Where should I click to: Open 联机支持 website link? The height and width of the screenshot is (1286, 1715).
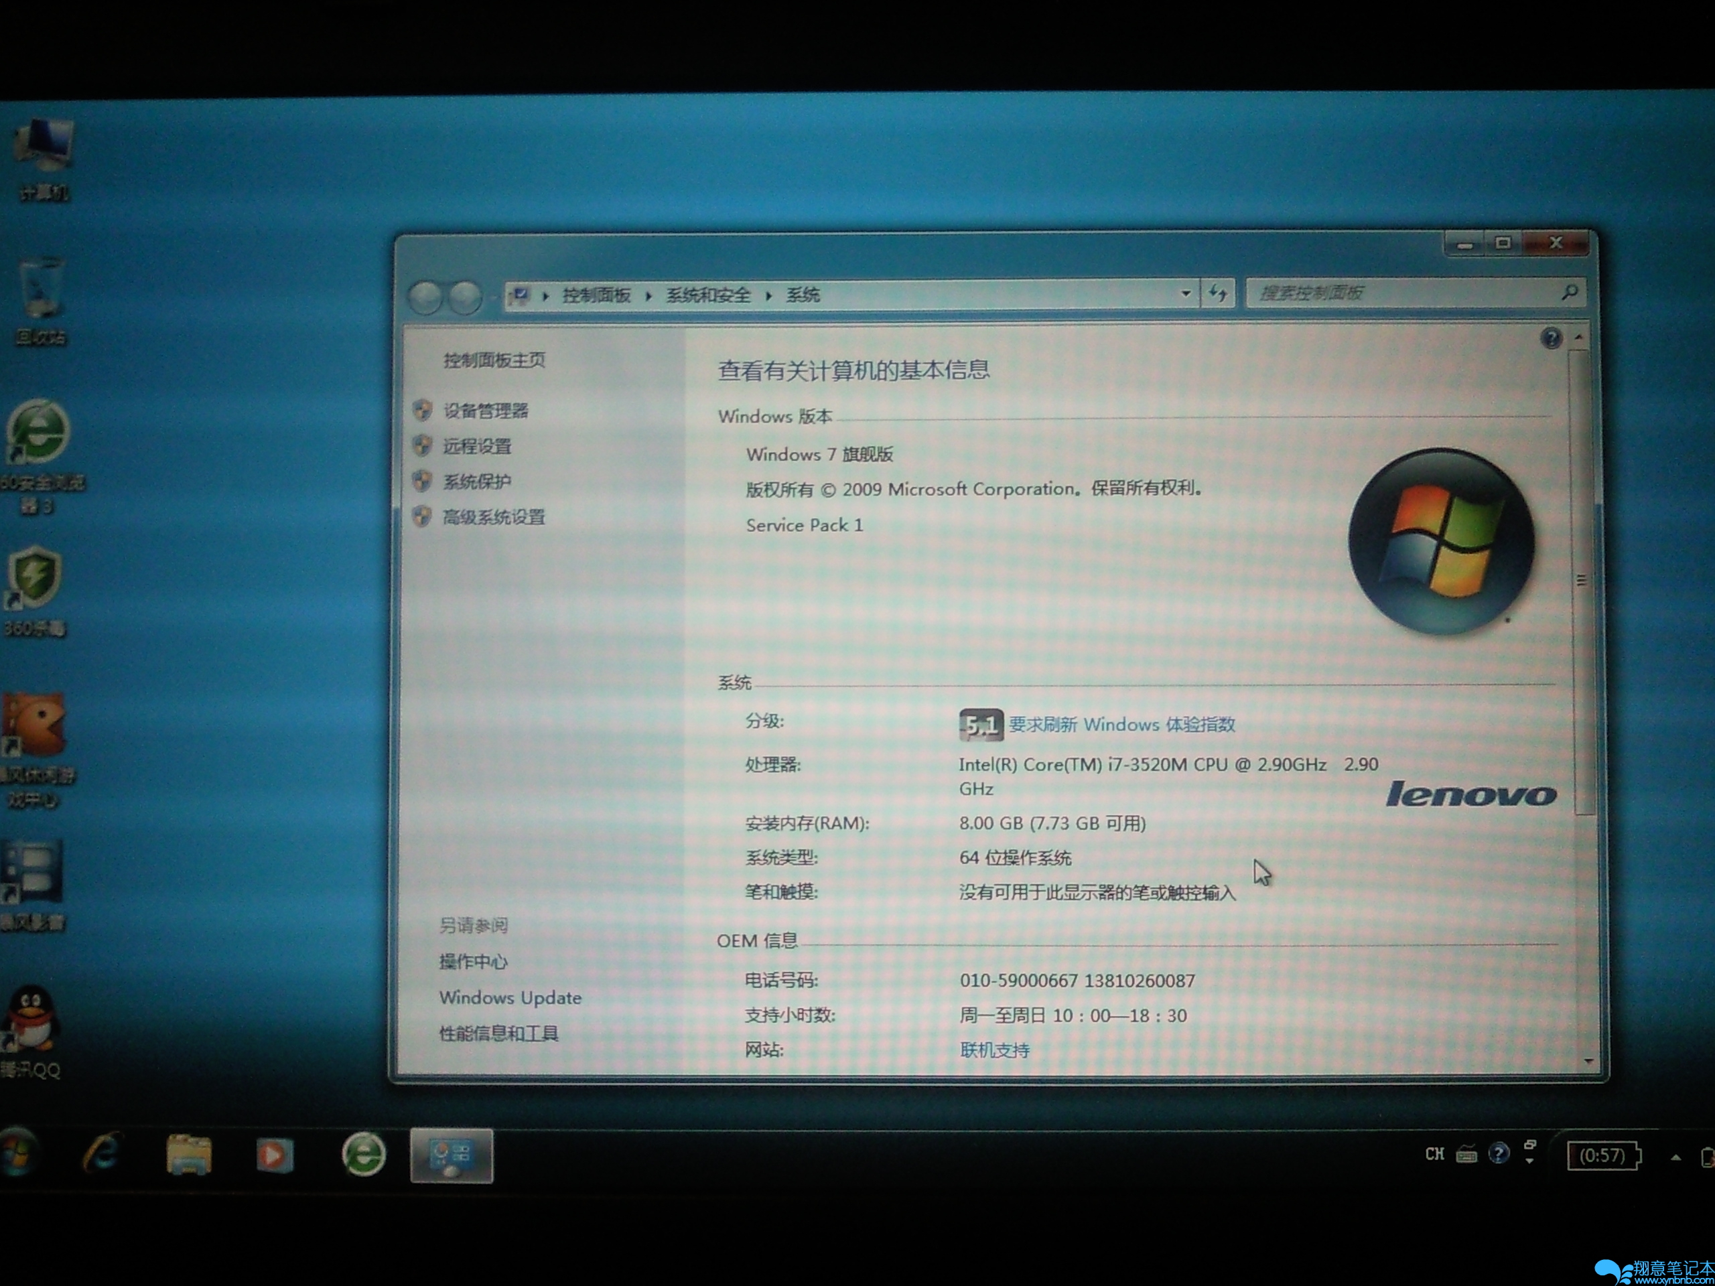pyautogui.click(x=995, y=1050)
